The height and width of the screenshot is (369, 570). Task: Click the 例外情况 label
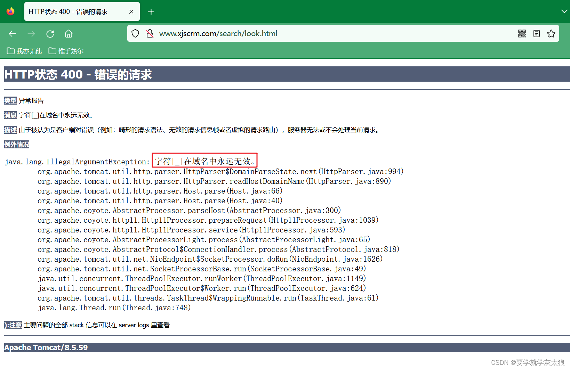(x=17, y=145)
